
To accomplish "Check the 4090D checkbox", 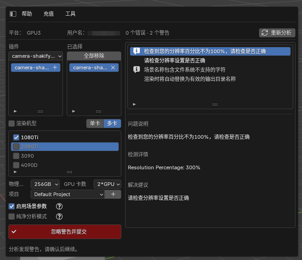I will click(x=16, y=165).
